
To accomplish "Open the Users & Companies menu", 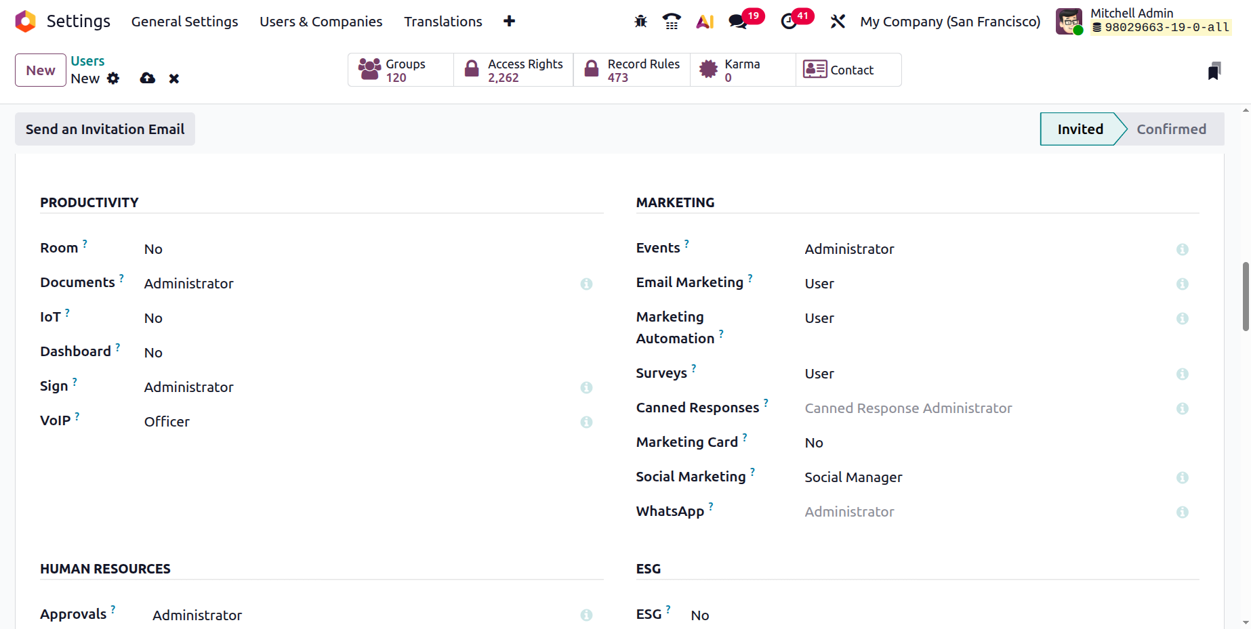I will 321,22.
